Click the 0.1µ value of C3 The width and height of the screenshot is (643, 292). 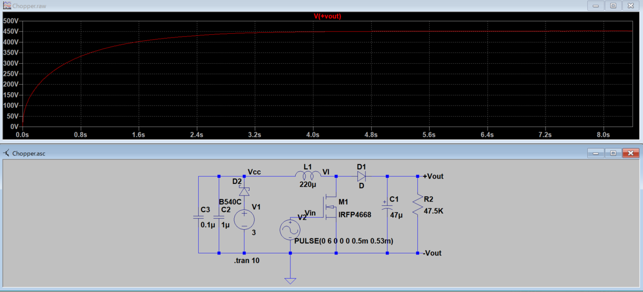coord(207,225)
